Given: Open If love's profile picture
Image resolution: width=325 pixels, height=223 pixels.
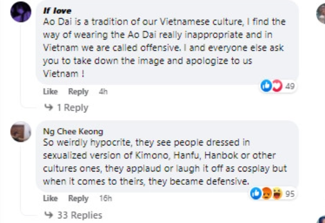Looking at the screenshot, I should tap(21, 12).
